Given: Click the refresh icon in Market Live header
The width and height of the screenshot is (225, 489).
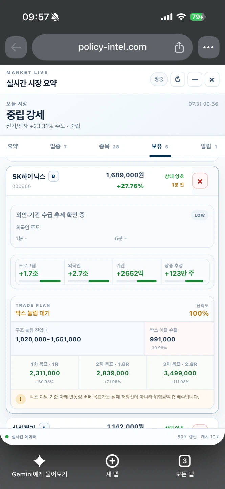Looking at the screenshot, I should pos(178,79).
